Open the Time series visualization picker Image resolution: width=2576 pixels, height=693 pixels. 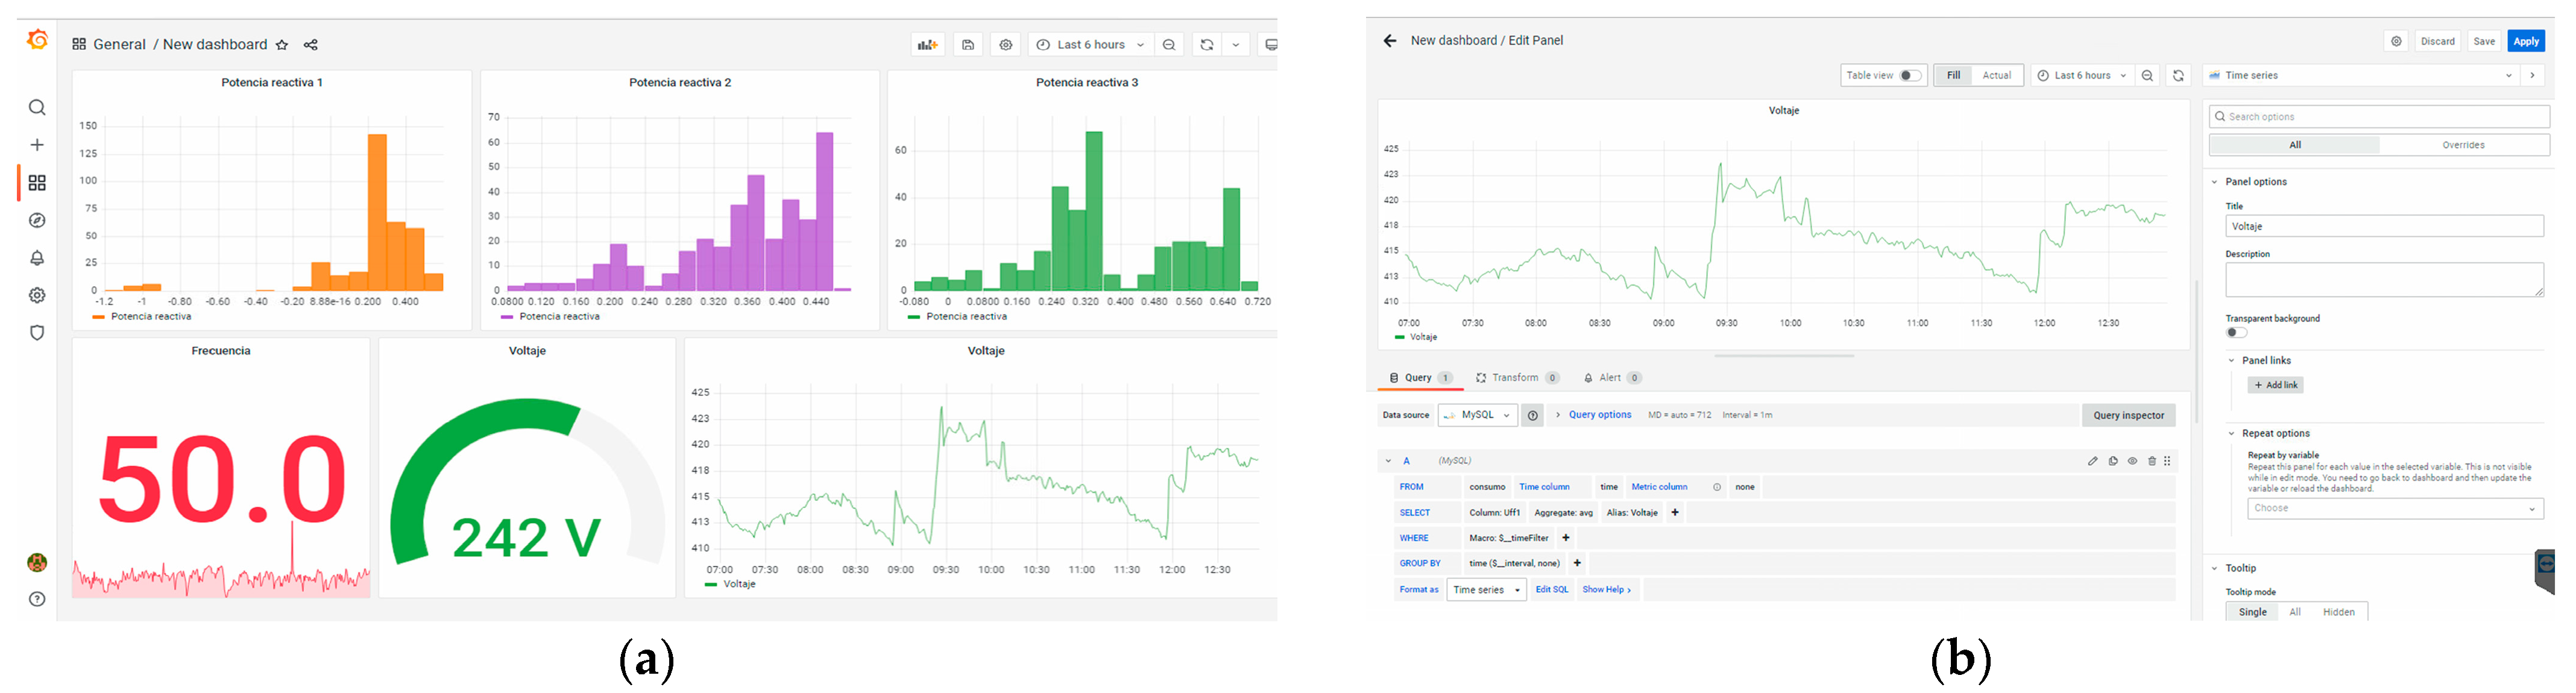(x=2361, y=75)
